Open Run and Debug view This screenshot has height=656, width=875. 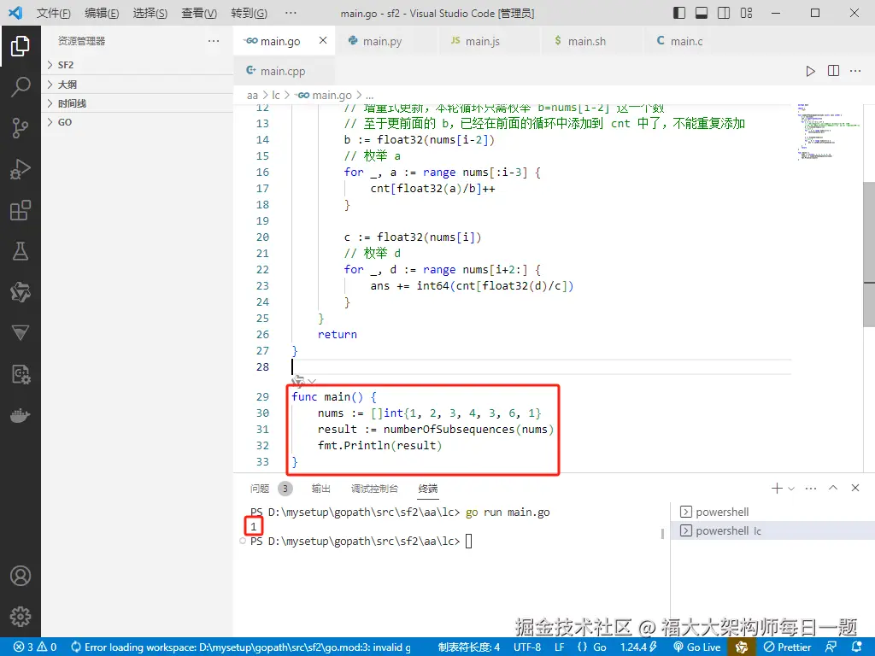pos(21,169)
